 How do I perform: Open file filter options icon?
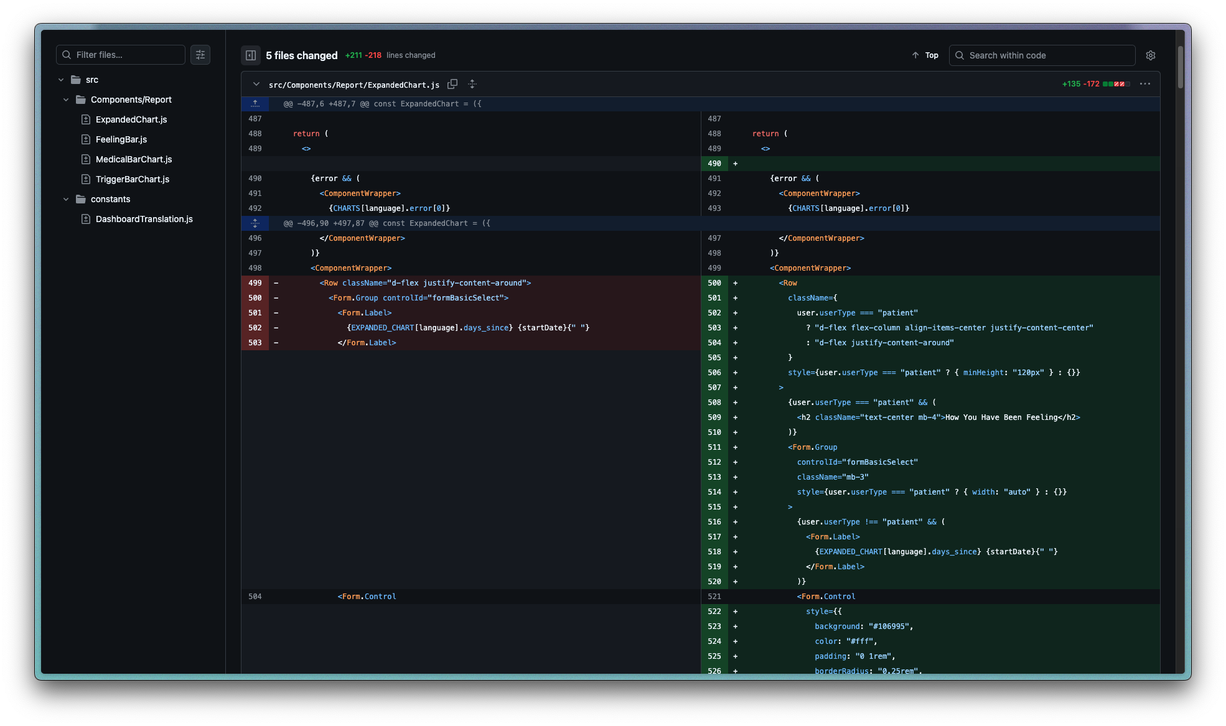200,55
